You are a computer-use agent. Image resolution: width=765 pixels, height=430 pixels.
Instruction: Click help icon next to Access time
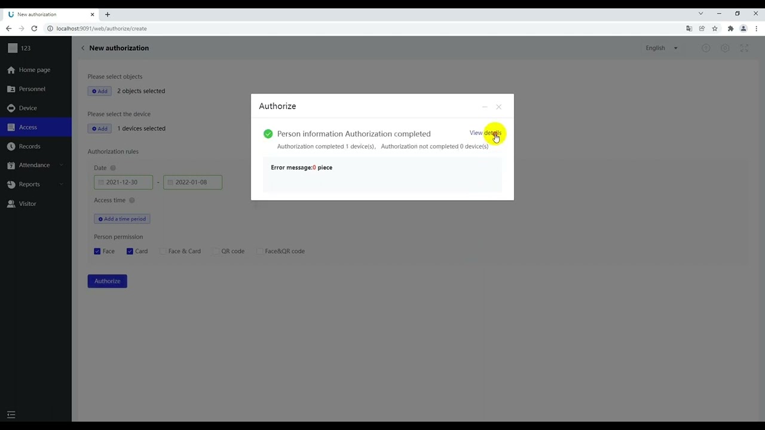coord(132,201)
